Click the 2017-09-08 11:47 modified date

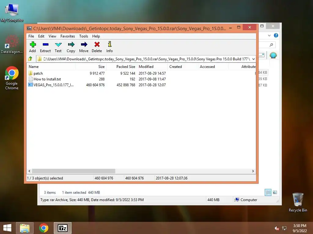152,79
